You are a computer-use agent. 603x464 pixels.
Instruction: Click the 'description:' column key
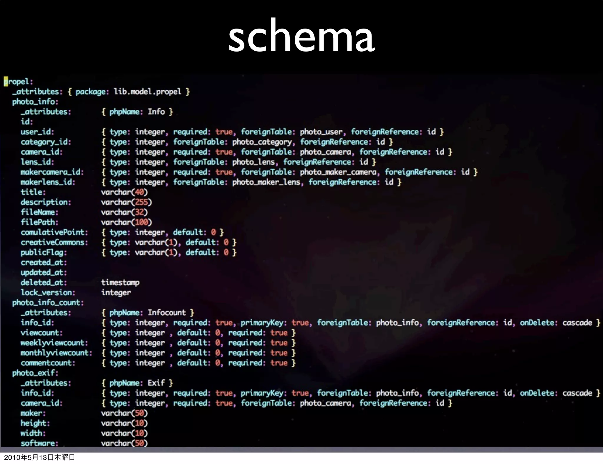[x=46, y=202]
